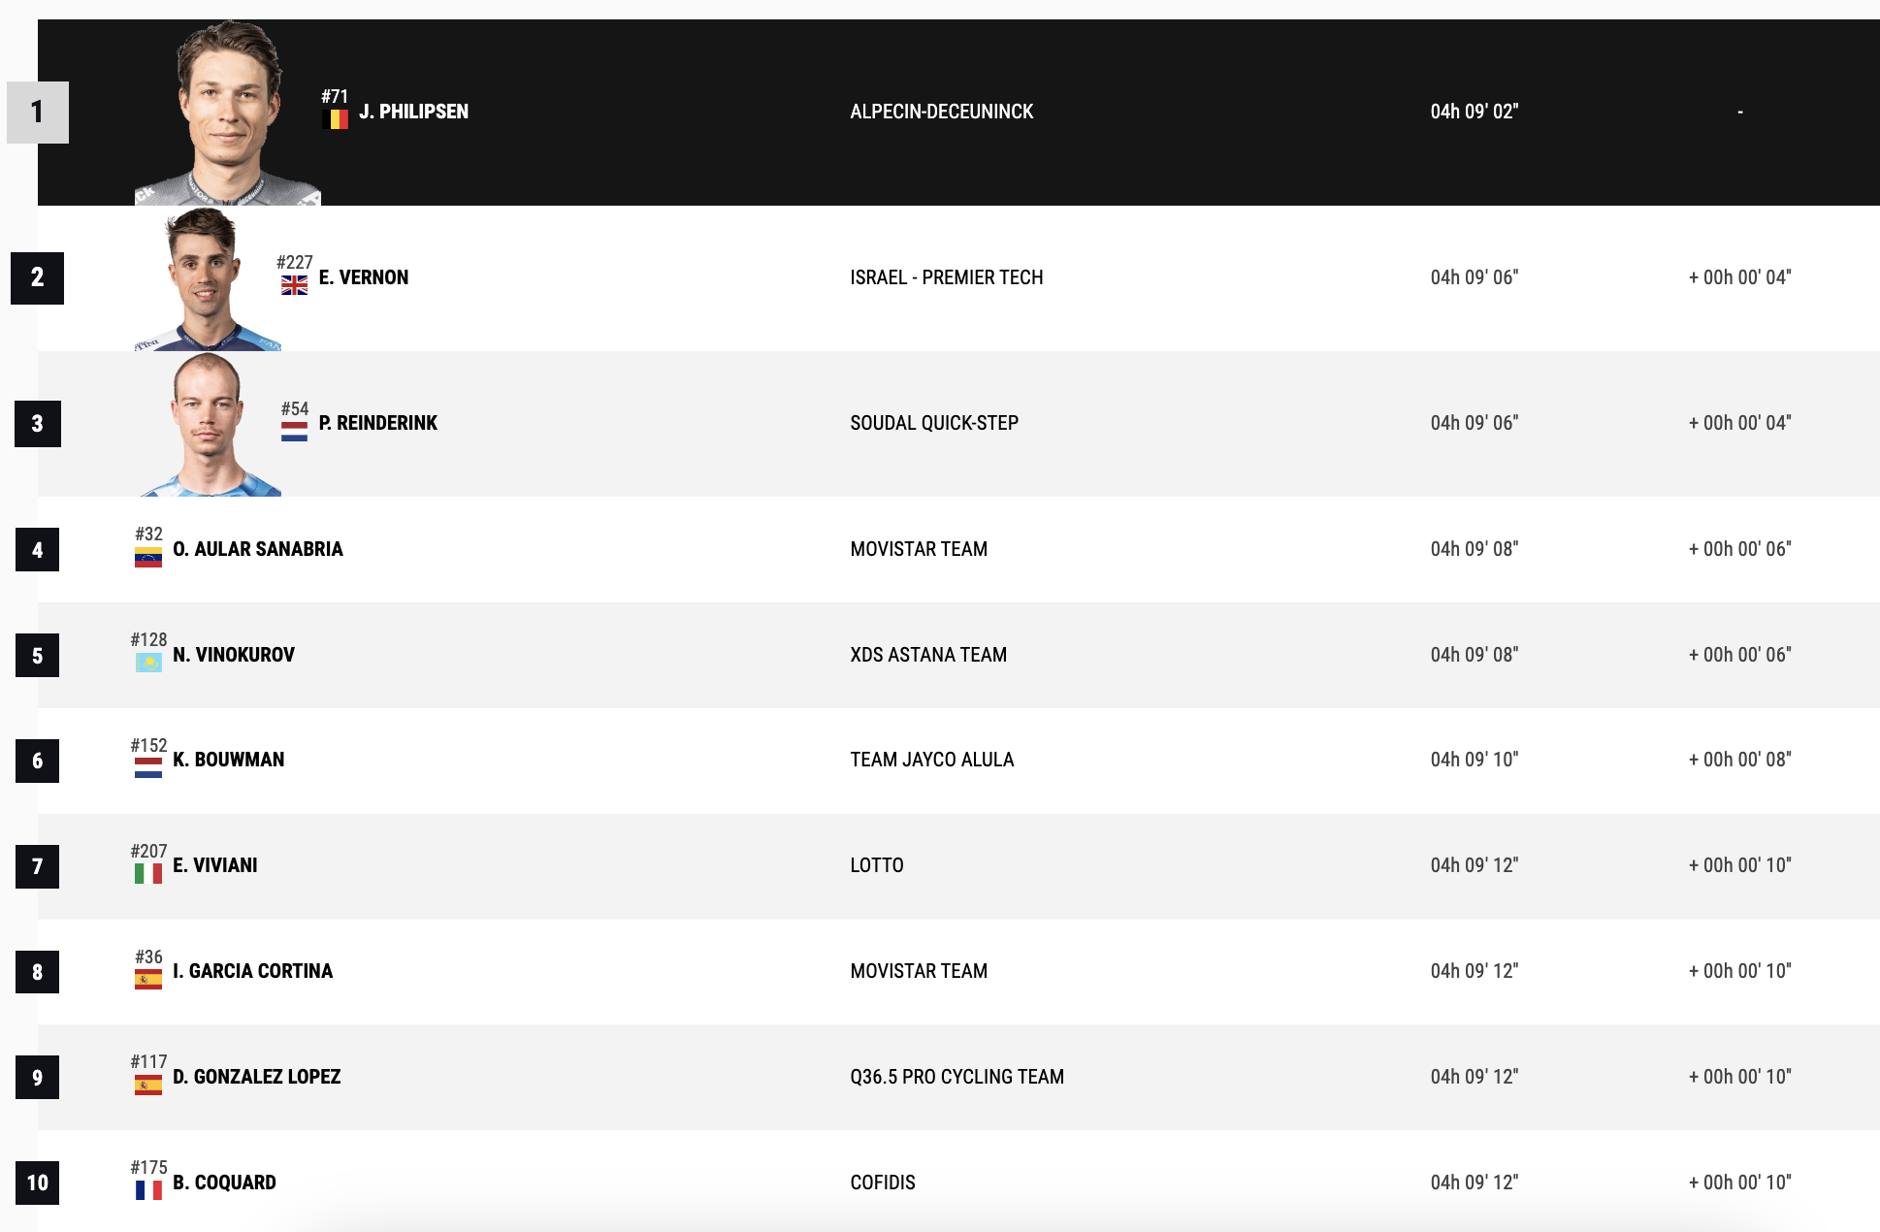Open rider profile for D. Gonzalez Lopez

pyautogui.click(x=257, y=1077)
